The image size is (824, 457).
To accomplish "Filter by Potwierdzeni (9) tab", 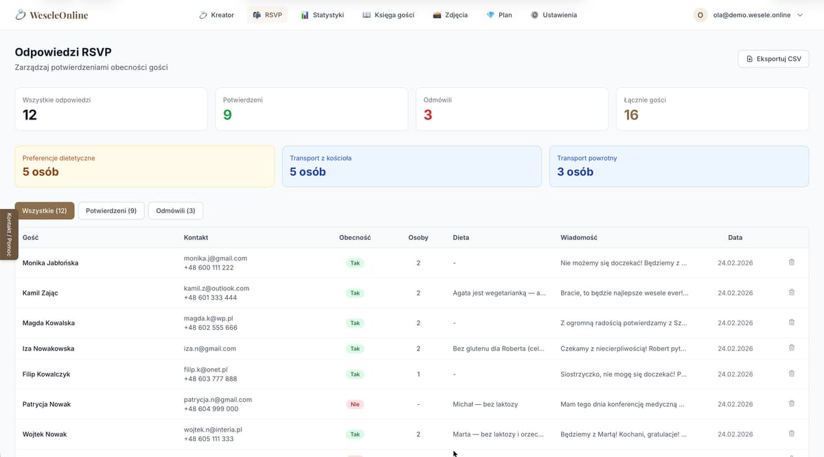I will point(111,211).
